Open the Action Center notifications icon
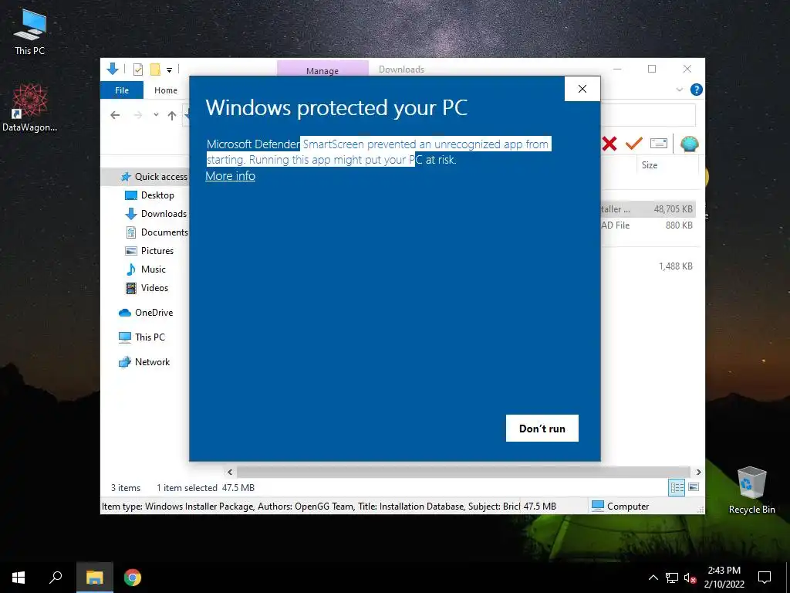790x593 pixels. click(x=765, y=578)
